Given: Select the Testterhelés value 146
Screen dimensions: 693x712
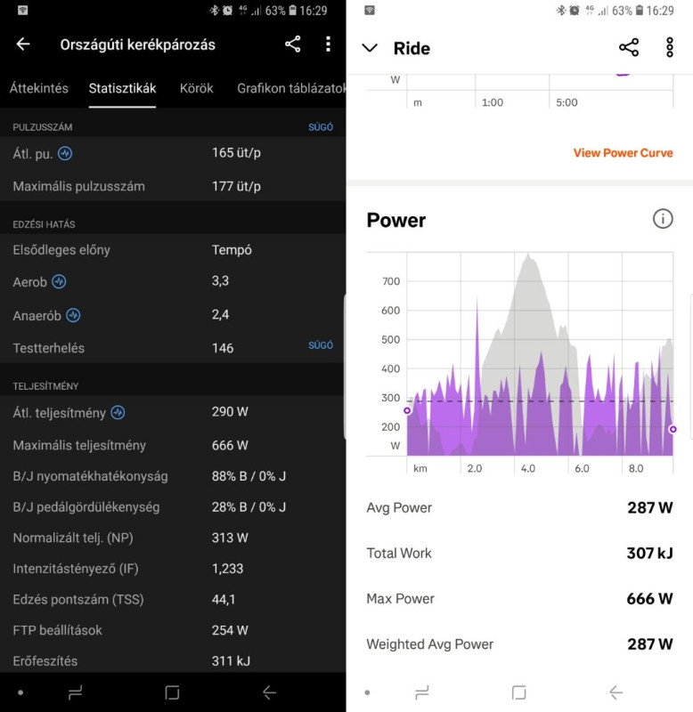Looking at the screenshot, I should [223, 348].
